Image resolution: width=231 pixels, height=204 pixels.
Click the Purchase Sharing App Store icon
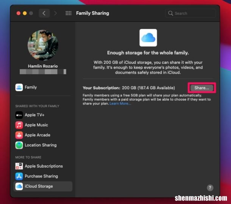click(19, 176)
